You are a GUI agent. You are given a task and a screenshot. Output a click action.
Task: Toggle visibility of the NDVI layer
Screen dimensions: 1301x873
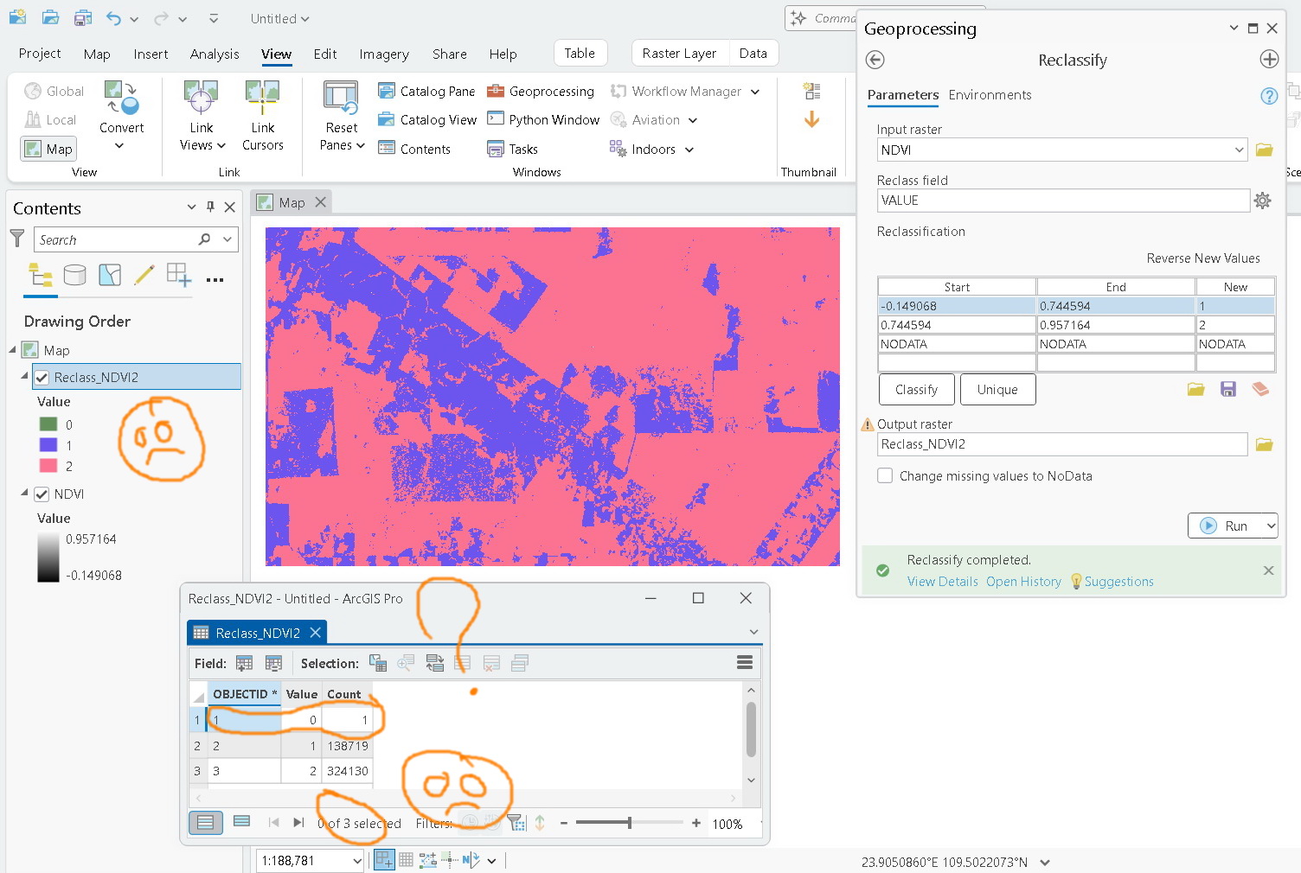(x=41, y=494)
